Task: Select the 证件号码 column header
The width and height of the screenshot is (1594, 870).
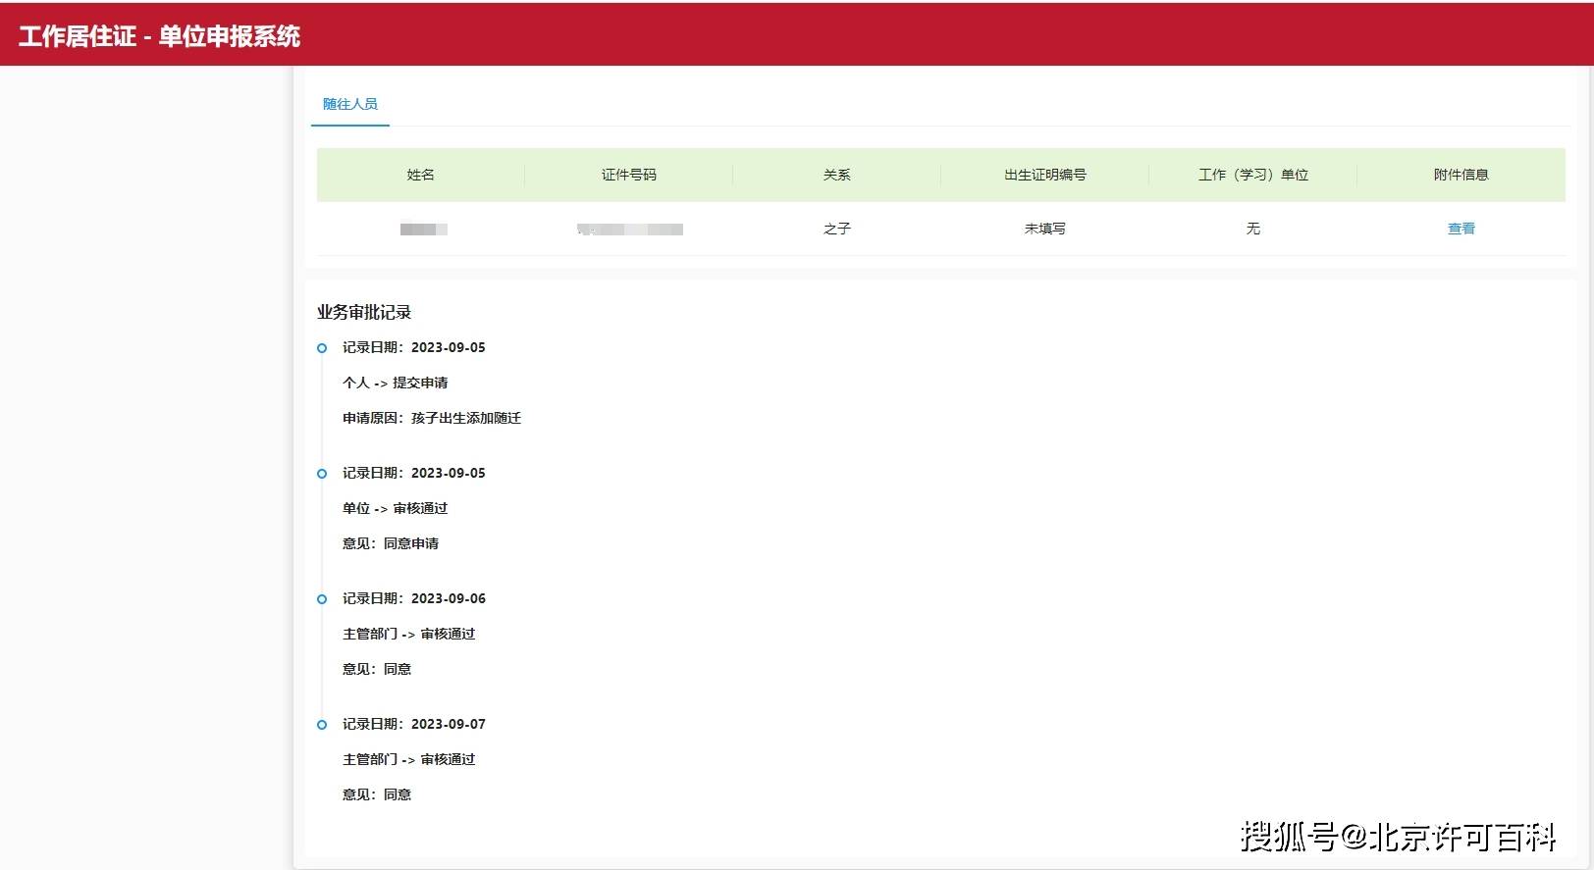Action: pyautogui.click(x=628, y=175)
